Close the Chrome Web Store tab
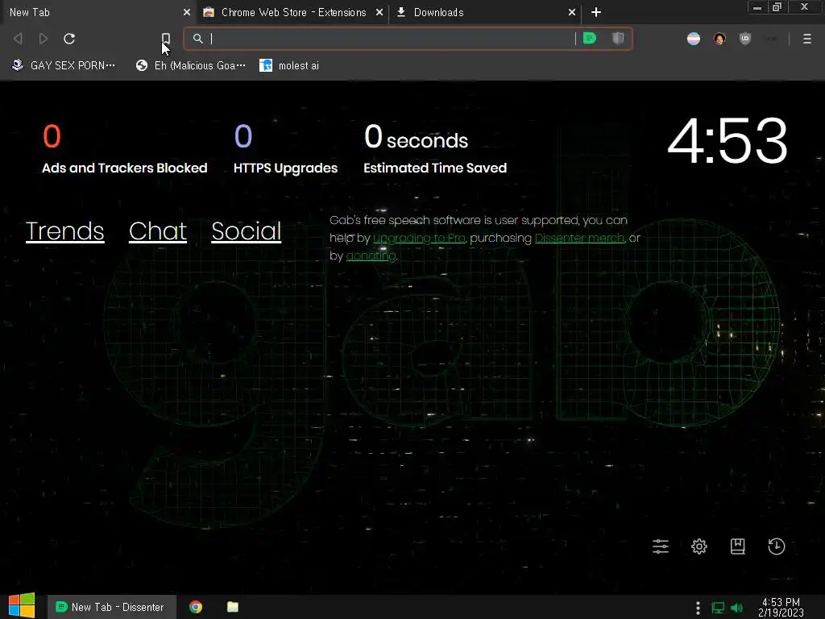Image resolution: width=825 pixels, height=619 pixels. tap(379, 12)
